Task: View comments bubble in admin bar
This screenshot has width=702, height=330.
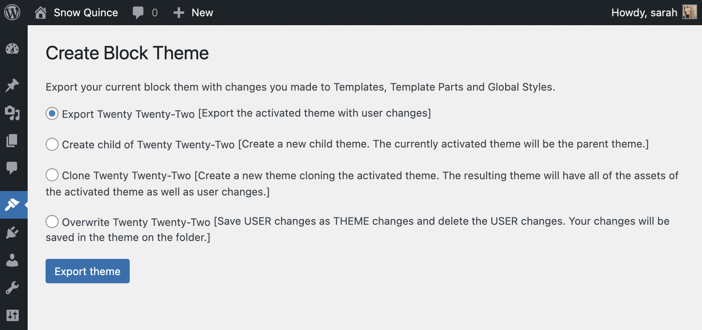Action: [x=145, y=13]
